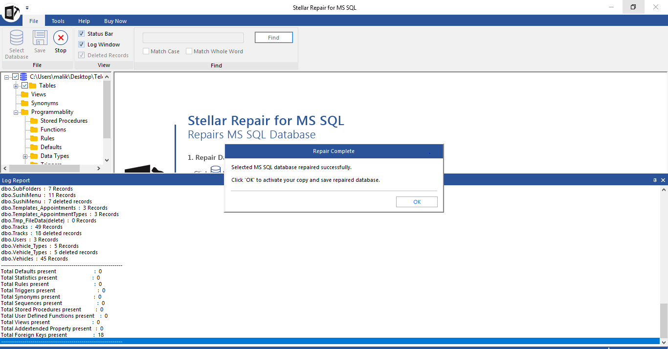Select the 'dbo.SubFolders : 7 Records' log line
The height and width of the screenshot is (349, 668).
[x=37, y=189]
